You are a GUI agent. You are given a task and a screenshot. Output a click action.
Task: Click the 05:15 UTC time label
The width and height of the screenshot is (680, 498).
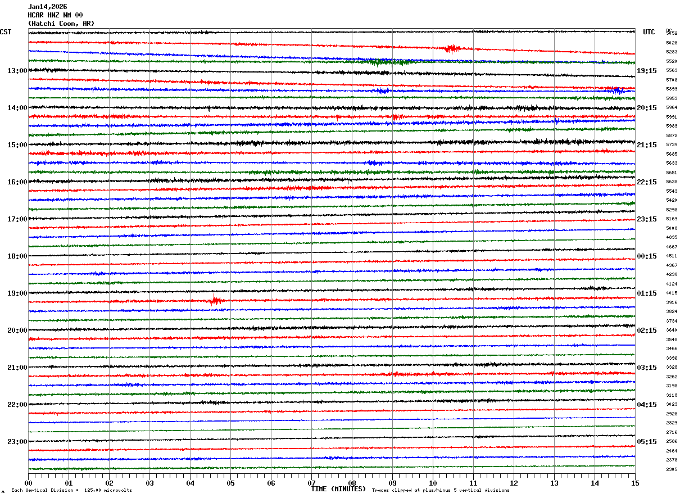[x=647, y=442]
